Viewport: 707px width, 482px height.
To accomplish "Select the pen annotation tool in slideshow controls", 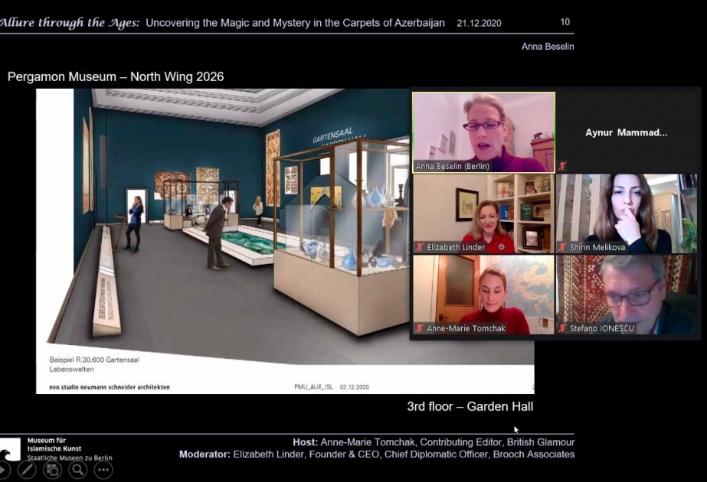I will (27, 471).
